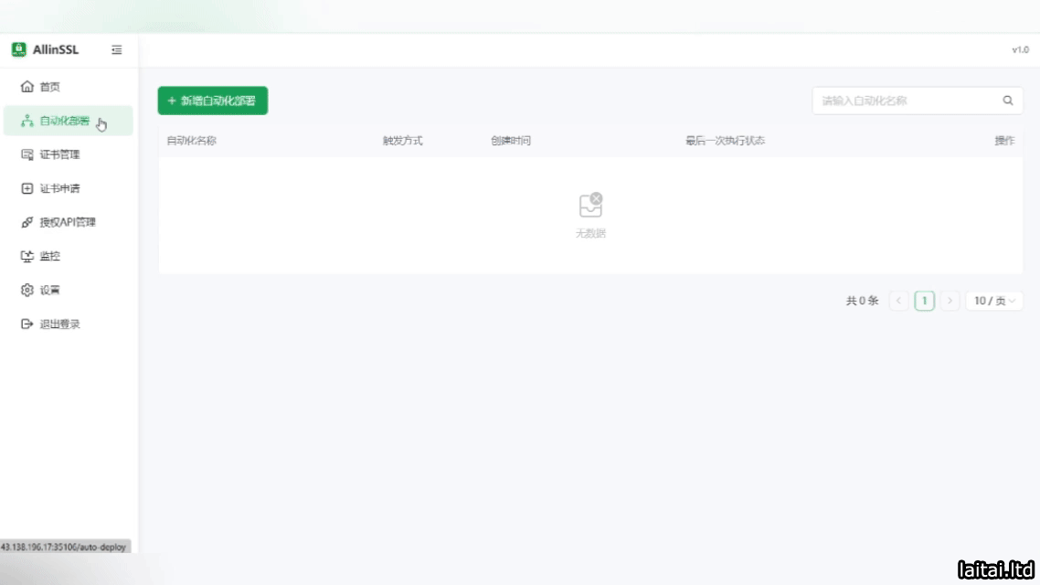
Task: Open 授权API管理 menu item
Action: [68, 222]
